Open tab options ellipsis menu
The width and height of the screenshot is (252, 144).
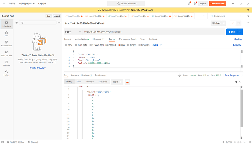204,16
